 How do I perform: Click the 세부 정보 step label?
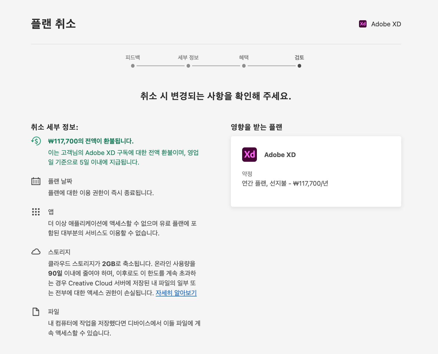(x=188, y=57)
